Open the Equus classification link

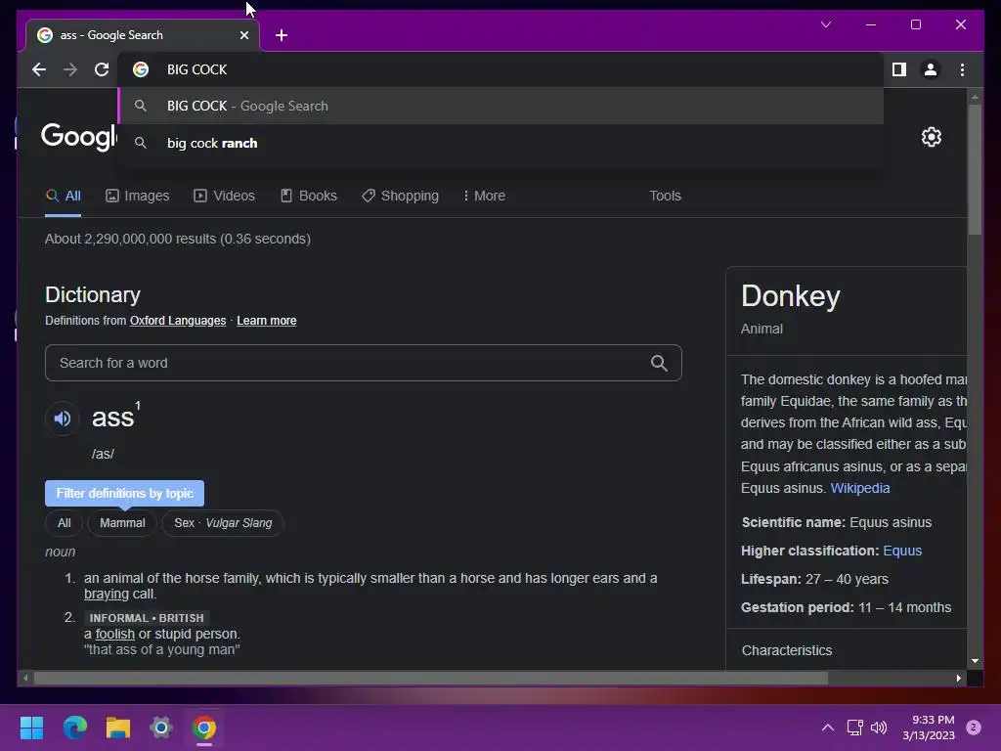[x=902, y=551]
